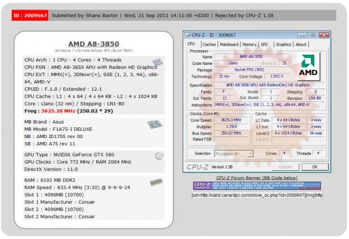Screen dimensions: 349x239
Task: Click the Slot 2 : 4096MB (10700) line
Action: pos(54,209)
